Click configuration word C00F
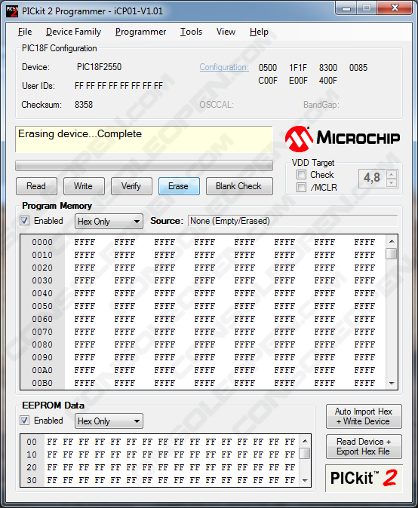The height and width of the screenshot is (508, 418). pyautogui.click(x=268, y=81)
